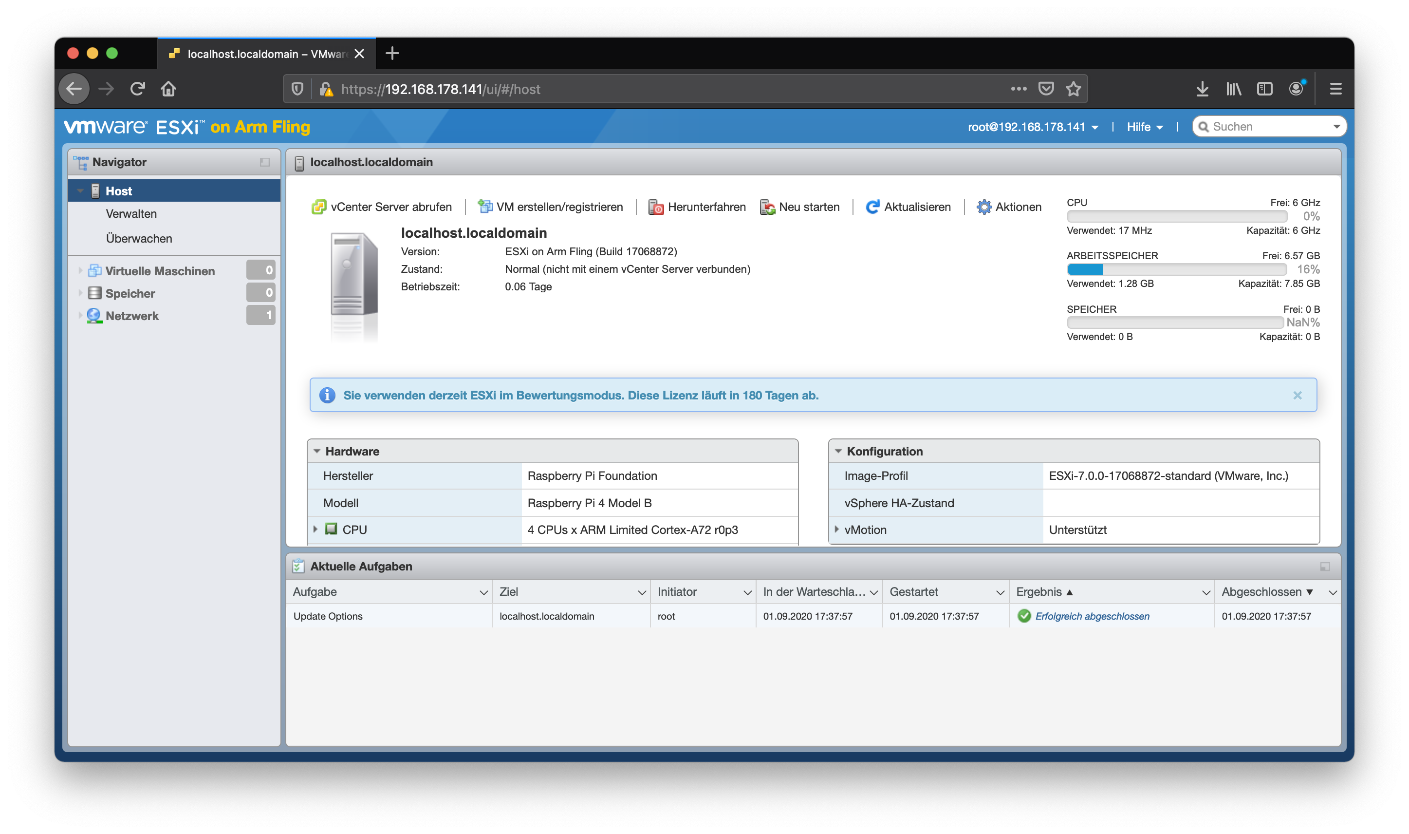The width and height of the screenshot is (1409, 834).
Task: Open the Verwalten section
Action: (131, 213)
